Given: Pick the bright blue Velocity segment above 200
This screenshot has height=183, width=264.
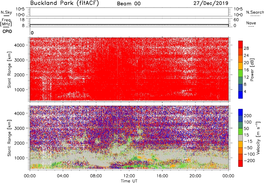Looking at the screenshot, I should 241,112.
